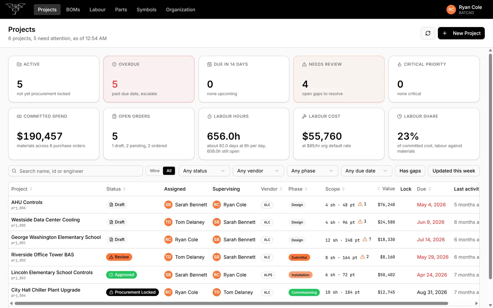The height and width of the screenshot is (308, 493).
Task: Toggle the Has gaps filter
Action: point(410,171)
